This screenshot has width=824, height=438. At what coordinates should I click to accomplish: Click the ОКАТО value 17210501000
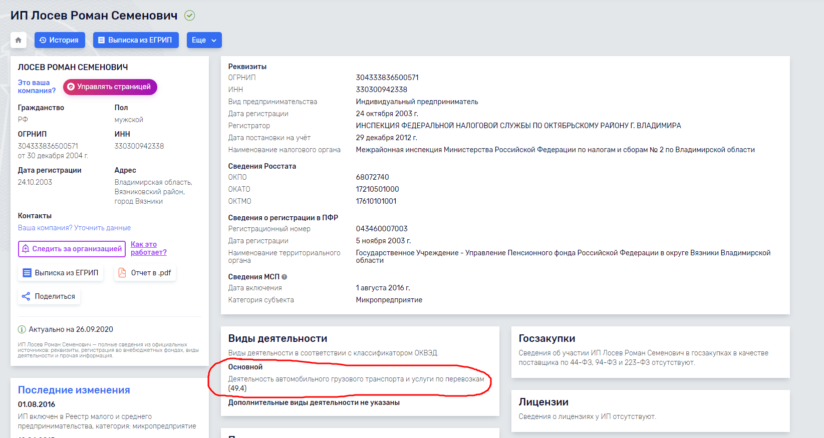[x=378, y=189]
